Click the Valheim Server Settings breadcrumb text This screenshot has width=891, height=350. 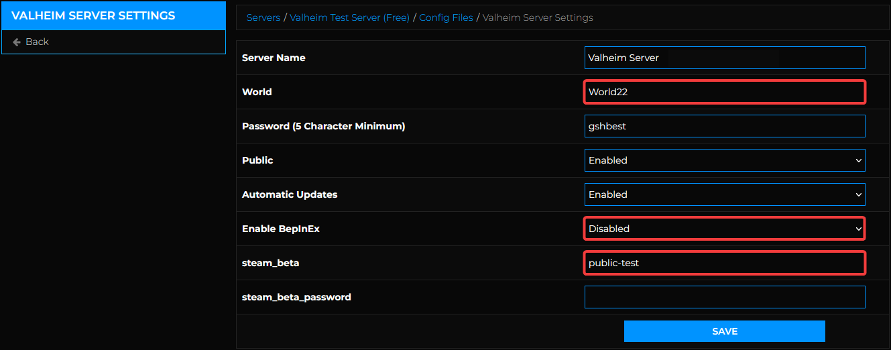538,17
